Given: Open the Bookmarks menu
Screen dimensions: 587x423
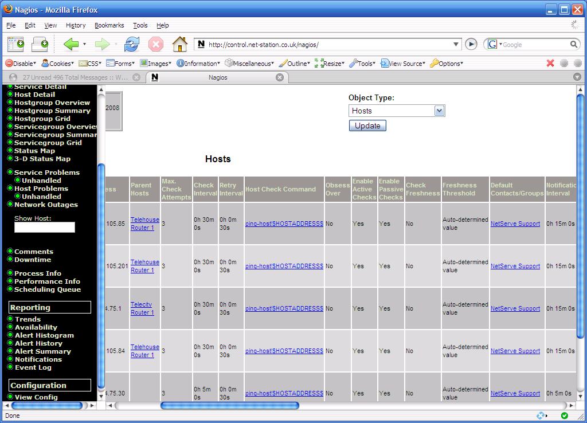Looking at the screenshot, I should (109, 25).
